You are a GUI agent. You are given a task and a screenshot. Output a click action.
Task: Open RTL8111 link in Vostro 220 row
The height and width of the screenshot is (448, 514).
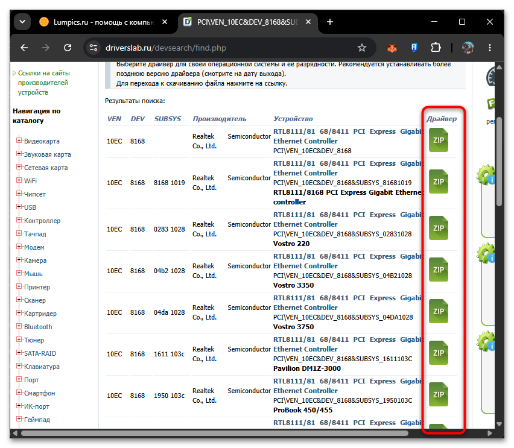(x=347, y=219)
